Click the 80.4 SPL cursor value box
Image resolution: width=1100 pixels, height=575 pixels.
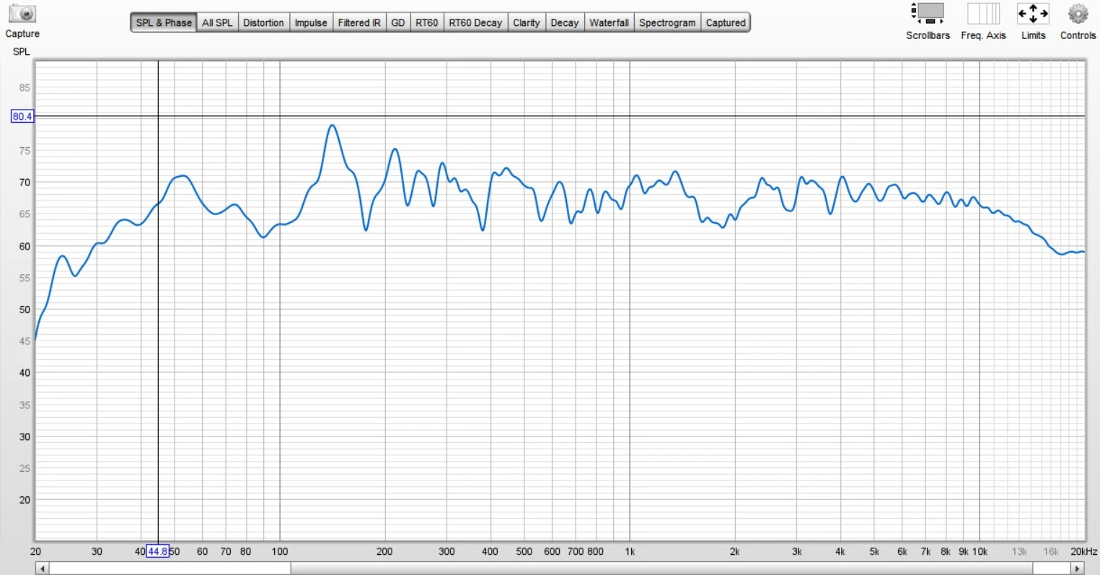pos(22,116)
